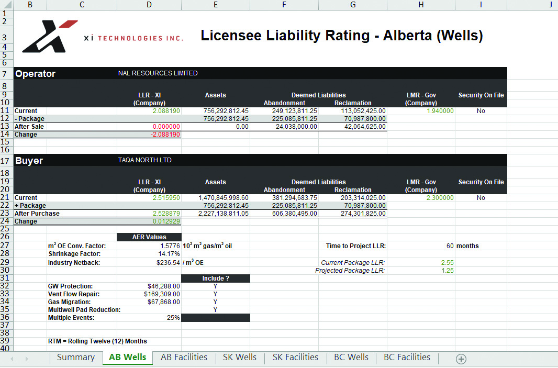The width and height of the screenshot is (558, 368).
Task: Select Shrinkage Factor value 14.17%
Action: pyautogui.click(x=169, y=254)
